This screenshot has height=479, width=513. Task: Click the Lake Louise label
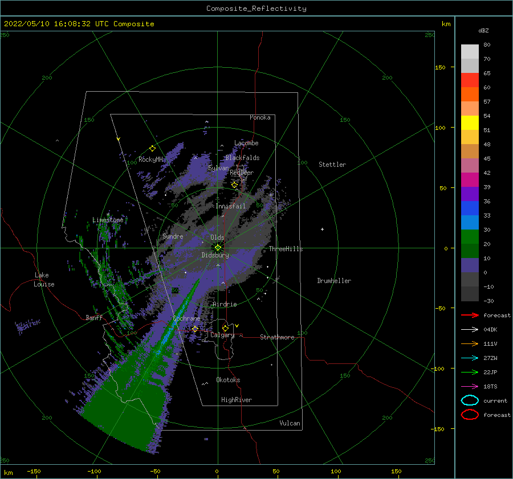click(x=44, y=280)
